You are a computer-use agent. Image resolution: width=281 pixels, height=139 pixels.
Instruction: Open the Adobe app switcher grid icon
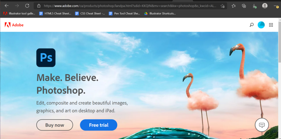[x=271, y=25]
